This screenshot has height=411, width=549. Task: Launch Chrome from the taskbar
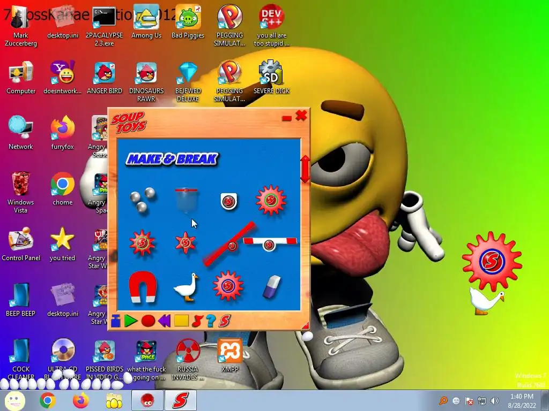click(48, 400)
